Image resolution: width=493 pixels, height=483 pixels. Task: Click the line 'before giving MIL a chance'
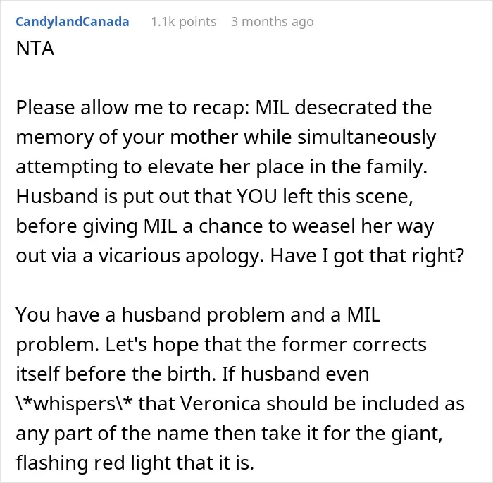[x=225, y=226]
